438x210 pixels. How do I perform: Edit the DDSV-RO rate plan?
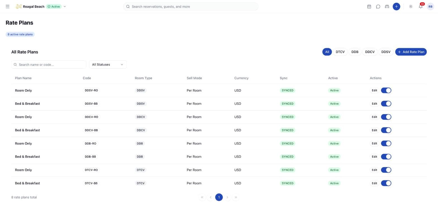pyautogui.click(x=374, y=90)
